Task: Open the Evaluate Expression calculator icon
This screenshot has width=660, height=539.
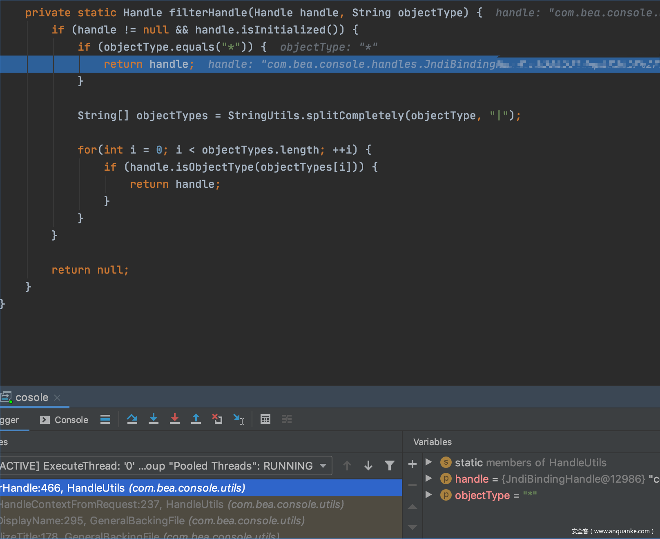Action: tap(265, 419)
